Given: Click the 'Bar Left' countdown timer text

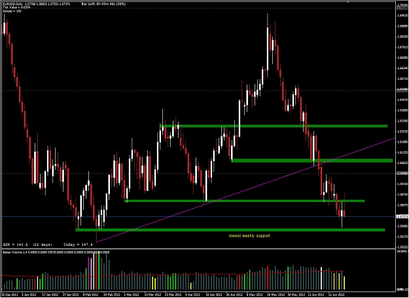Looking at the screenshot, I should pyautogui.click(x=103, y=4).
